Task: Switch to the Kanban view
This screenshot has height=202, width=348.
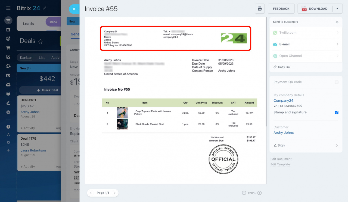Action: [26, 57]
